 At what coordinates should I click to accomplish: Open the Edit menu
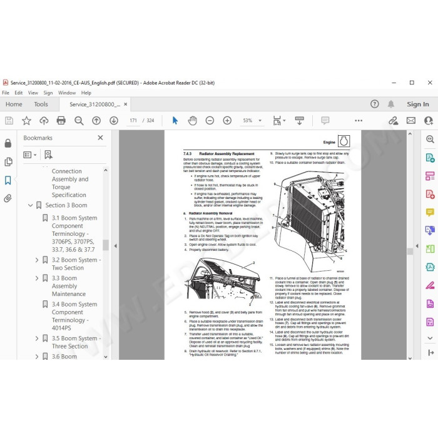18,93
